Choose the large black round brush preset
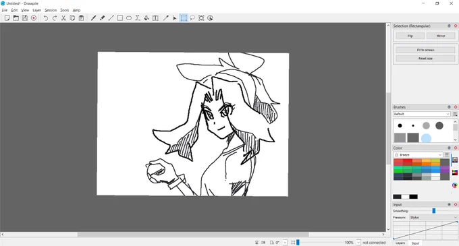Viewport: 459px width, 246px height. (x=400, y=125)
